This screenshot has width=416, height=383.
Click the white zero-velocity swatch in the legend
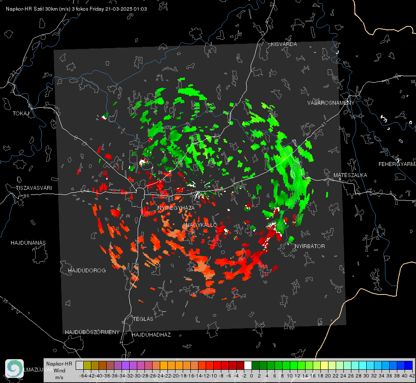(248, 365)
